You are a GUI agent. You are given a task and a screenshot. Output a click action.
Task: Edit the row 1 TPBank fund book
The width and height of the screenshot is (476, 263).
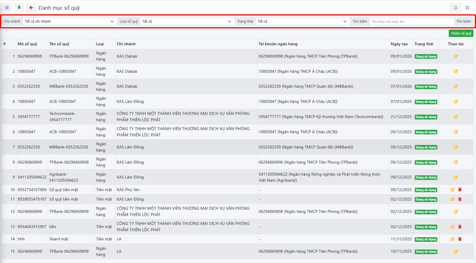pos(456,56)
